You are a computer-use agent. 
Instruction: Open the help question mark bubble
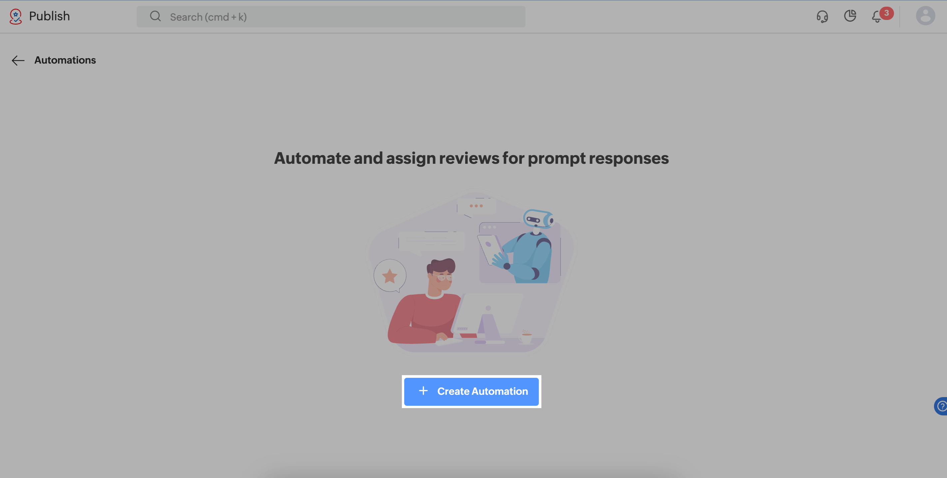point(941,406)
